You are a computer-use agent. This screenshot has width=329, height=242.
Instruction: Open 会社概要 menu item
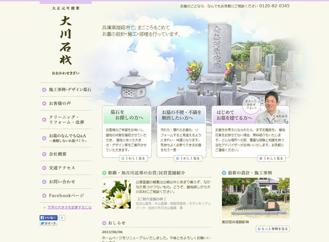point(65,154)
